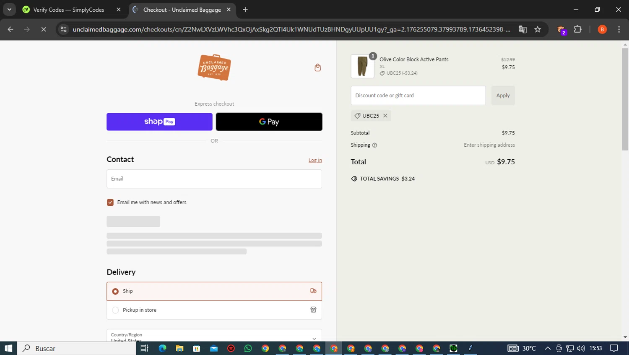Screen dimensions: 629x355
Task: Click the Discount code or gift card field
Action: (x=418, y=96)
